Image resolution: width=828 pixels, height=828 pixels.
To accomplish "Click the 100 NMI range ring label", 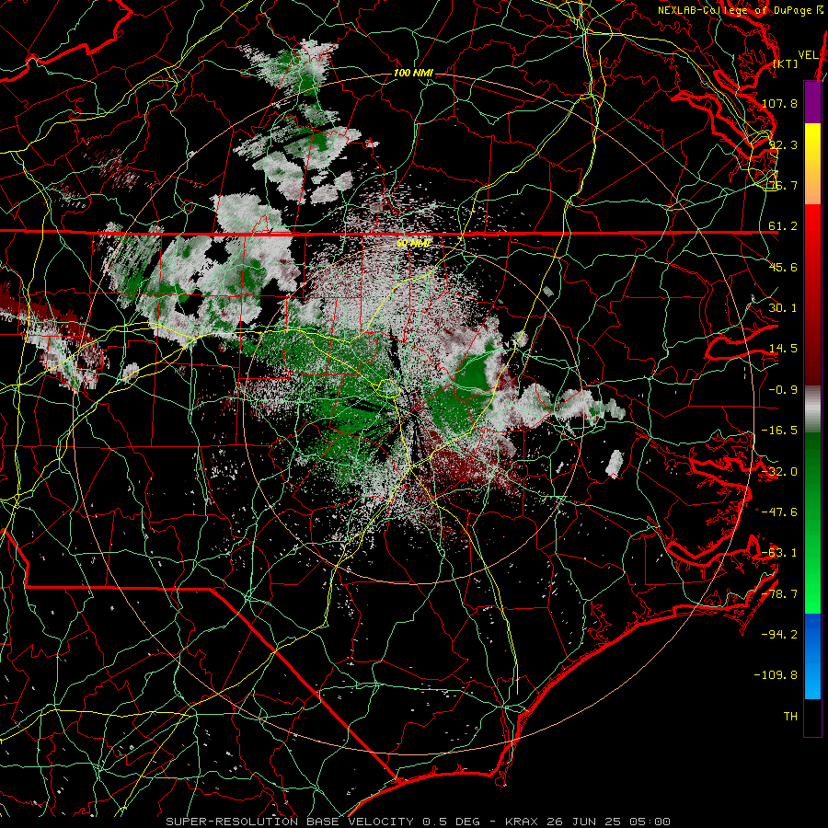I will (x=413, y=73).
